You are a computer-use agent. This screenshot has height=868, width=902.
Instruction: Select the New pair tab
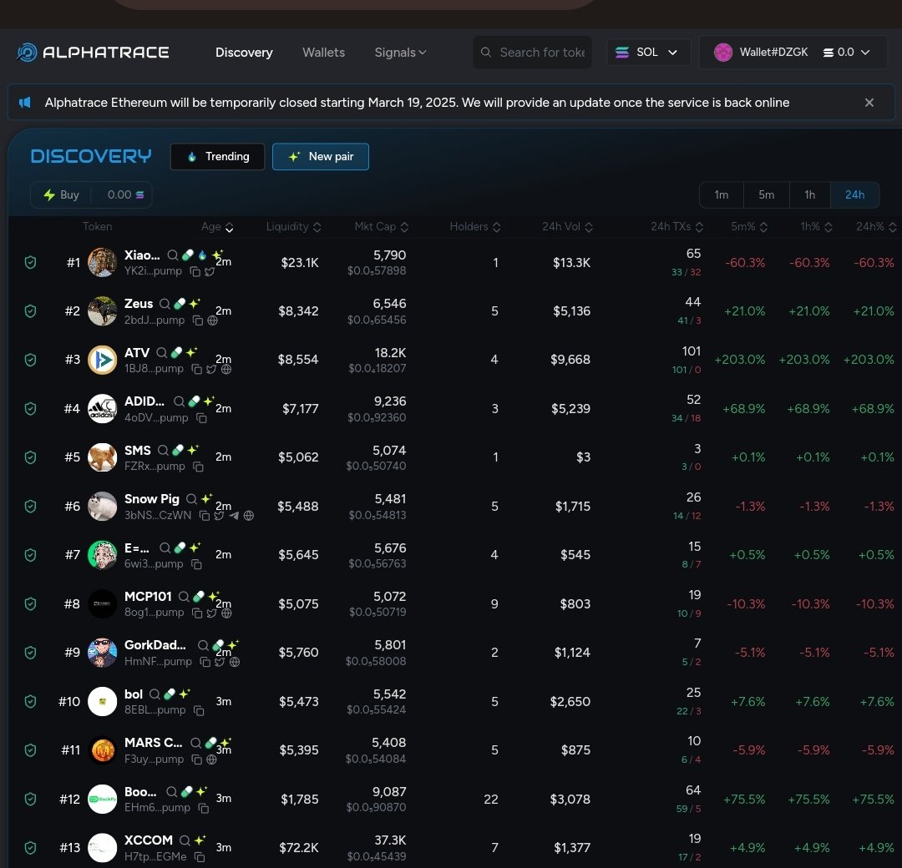point(321,157)
